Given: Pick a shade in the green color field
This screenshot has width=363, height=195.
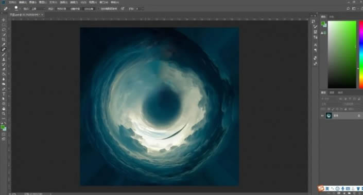Looking at the screenshot, I should [342, 54].
